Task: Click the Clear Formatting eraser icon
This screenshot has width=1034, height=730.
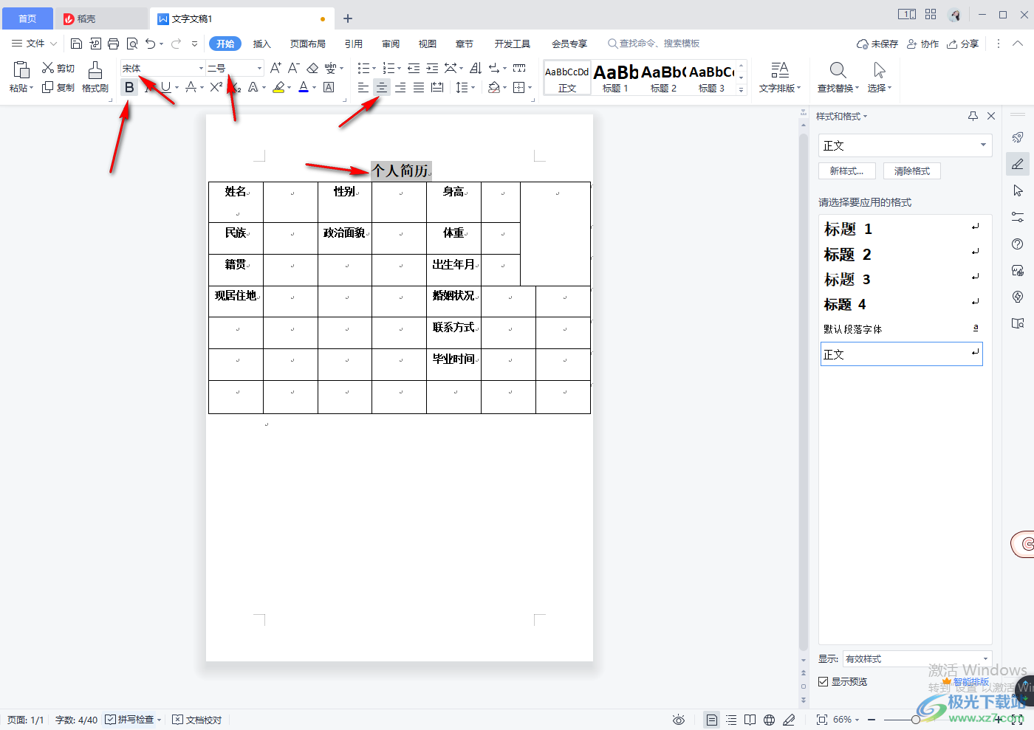Action: tap(312, 68)
